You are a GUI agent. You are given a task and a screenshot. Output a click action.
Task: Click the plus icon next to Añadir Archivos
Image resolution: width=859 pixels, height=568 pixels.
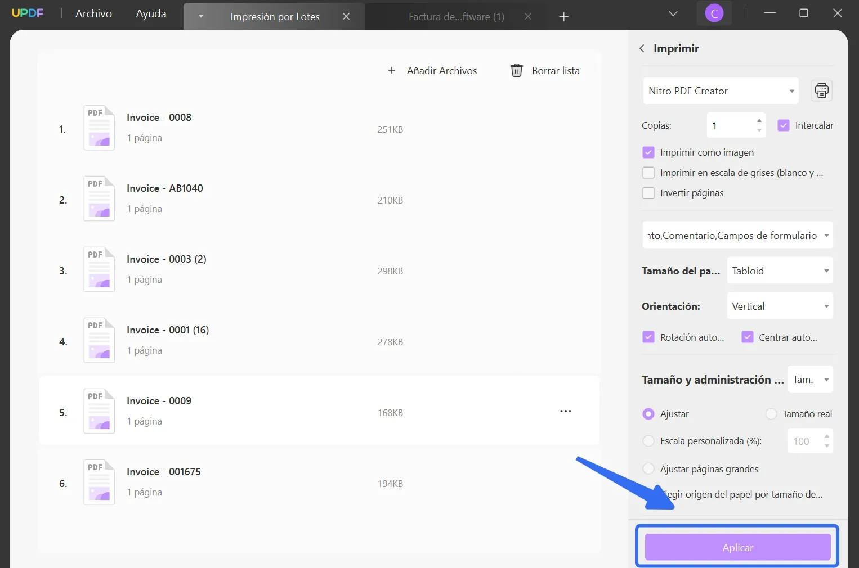(392, 70)
